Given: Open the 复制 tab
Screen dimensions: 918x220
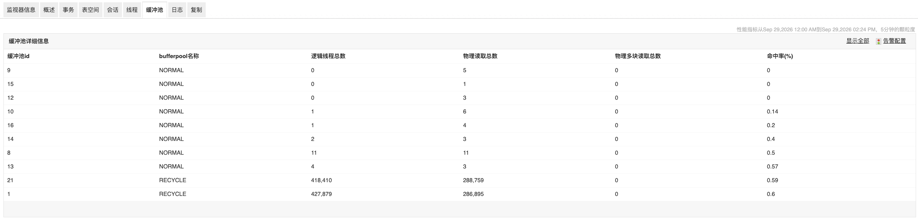Looking at the screenshot, I should [x=197, y=10].
